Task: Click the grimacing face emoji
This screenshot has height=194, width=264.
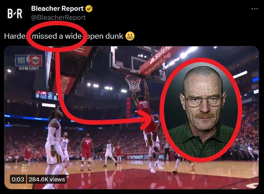Action: click(x=130, y=36)
